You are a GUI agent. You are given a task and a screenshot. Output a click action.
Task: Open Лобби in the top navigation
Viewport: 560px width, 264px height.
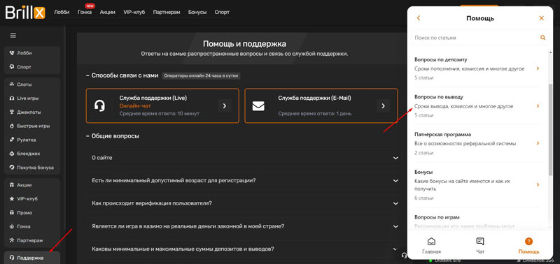point(62,12)
